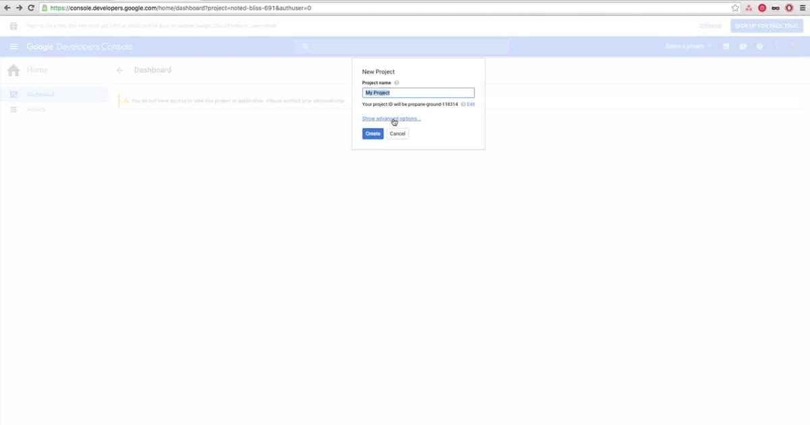The width and height of the screenshot is (810, 425).
Task: Dismiss the free trial banner
Action: click(x=710, y=26)
